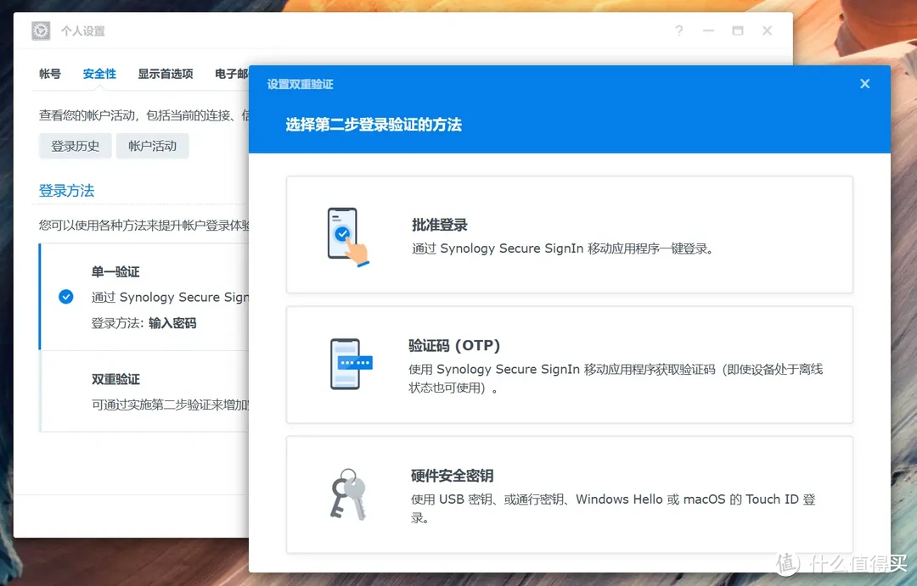Open help via the question mark icon

click(x=678, y=31)
